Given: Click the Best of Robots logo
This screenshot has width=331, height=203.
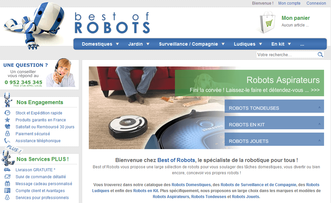Looking at the screenshot, I should click(112, 23).
